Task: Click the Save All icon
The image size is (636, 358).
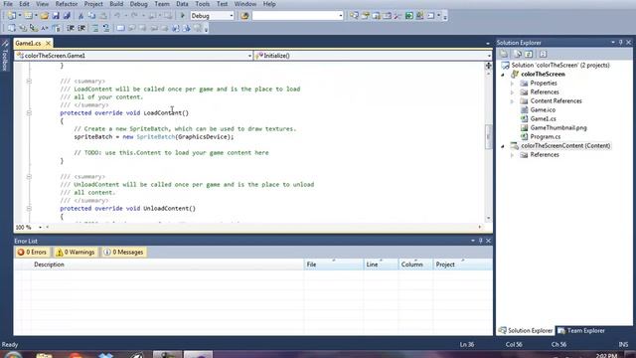Action: coord(67,16)
